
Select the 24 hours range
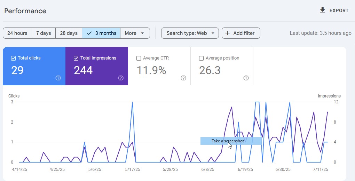click(17, 33)
